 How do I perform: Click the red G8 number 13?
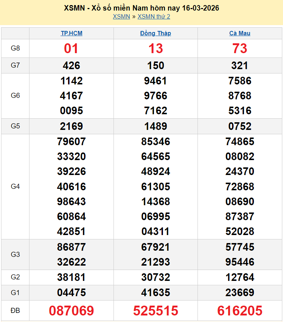pos(156,48)
